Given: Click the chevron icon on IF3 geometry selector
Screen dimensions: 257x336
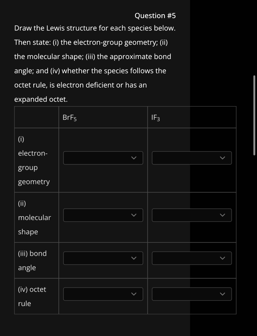Looking at the screenshot, I should pos(223,158).
